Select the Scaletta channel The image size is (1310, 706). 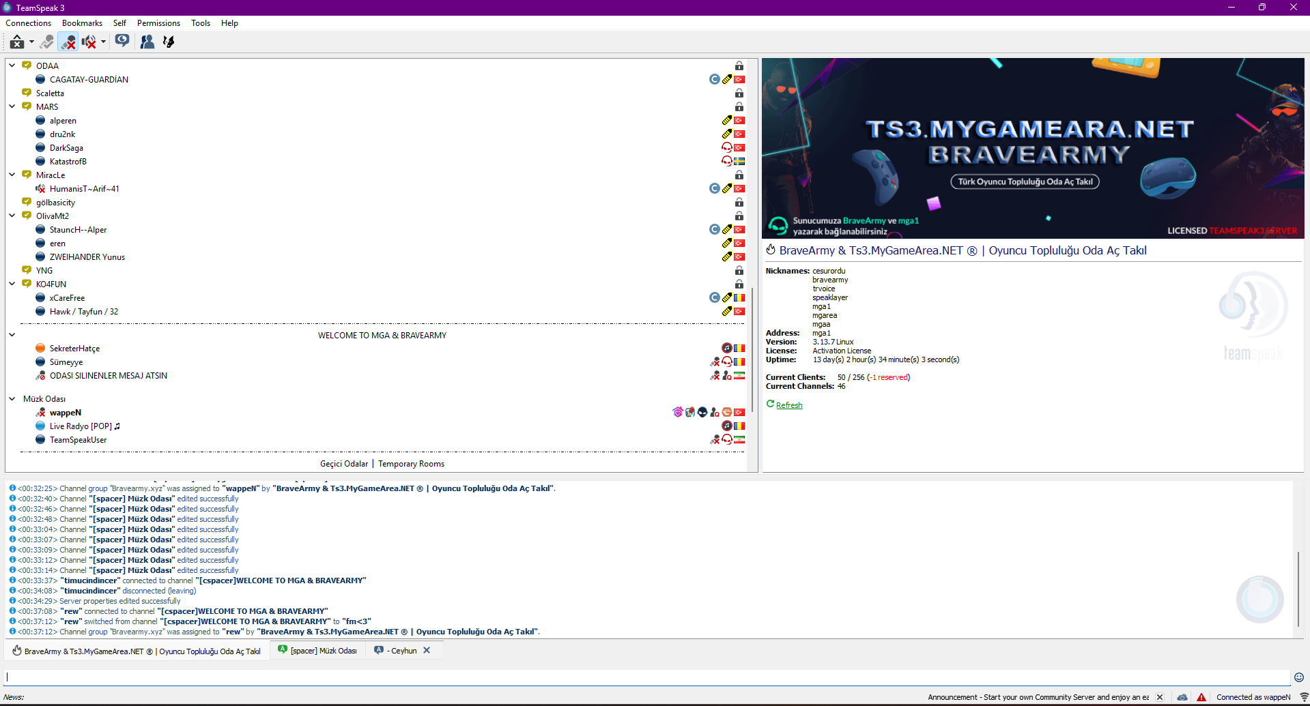[x=50, y=93]
